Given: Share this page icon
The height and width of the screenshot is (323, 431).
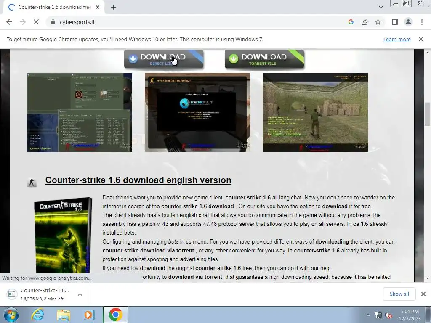Looking at the screenshot, I should [364, 22].
